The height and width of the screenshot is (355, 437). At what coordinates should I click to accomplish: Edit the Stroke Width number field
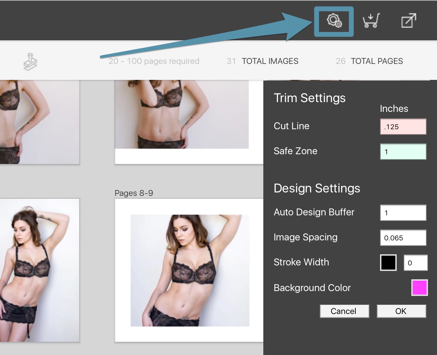click(415, 263)
